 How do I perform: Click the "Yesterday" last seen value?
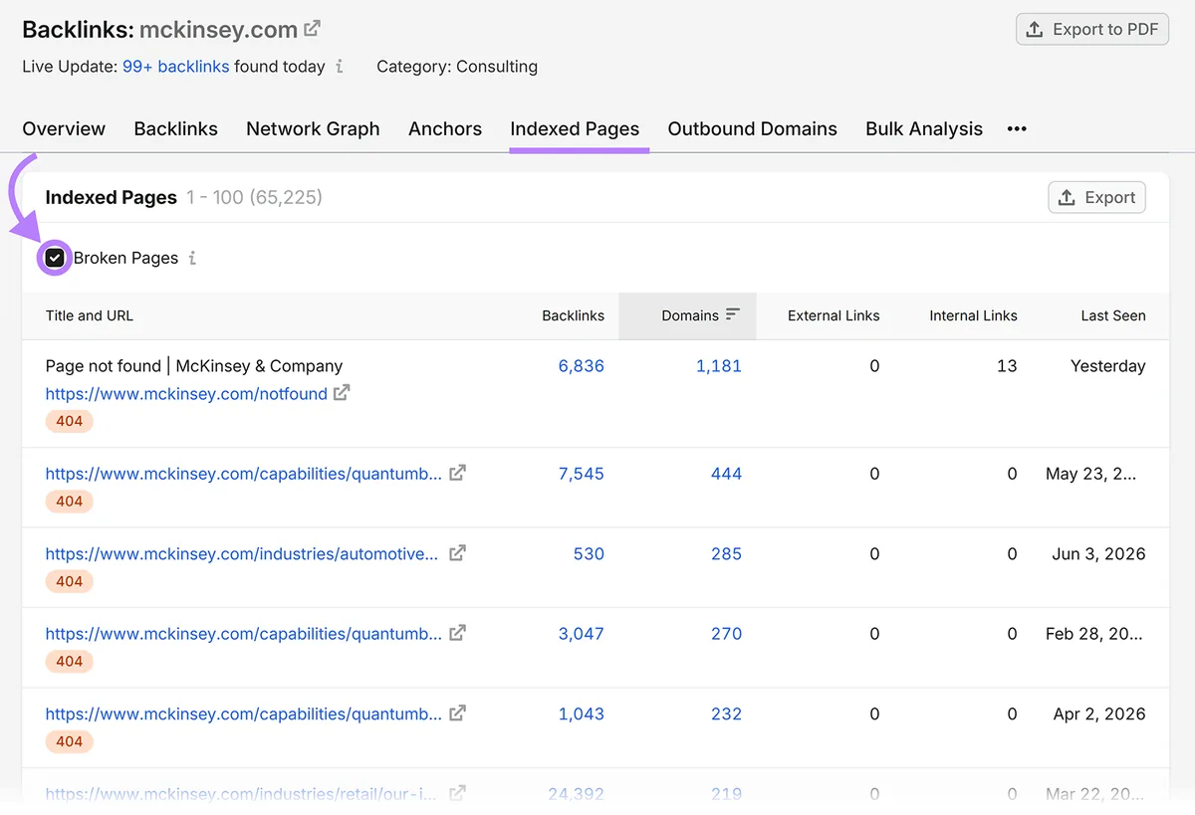[1107, 365]
